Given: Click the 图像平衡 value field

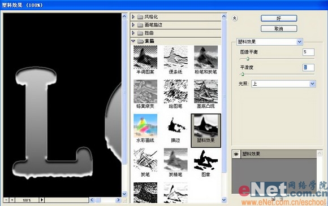Looking at the screenshot, I should pos(308,52).
